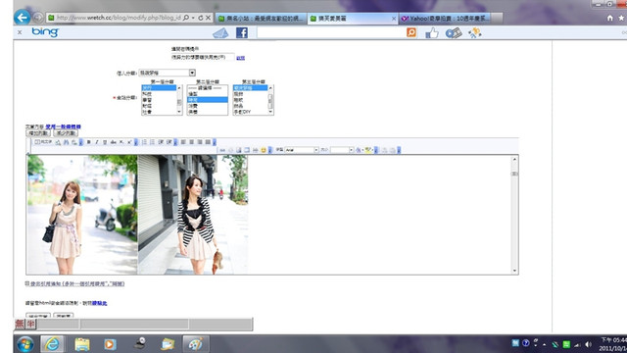The image size is (627, 353).
Task: Open the Facebook icon in Bing bar
Action: tap(242, 32)
